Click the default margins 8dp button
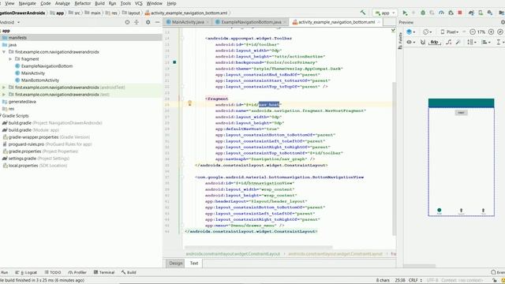The width and height of the screenshot is (505, 284). [435, 42]
